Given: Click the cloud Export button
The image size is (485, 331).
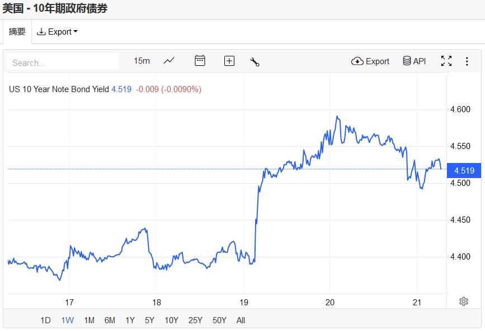Looking at the screenshot, I should tap(370, 61).
